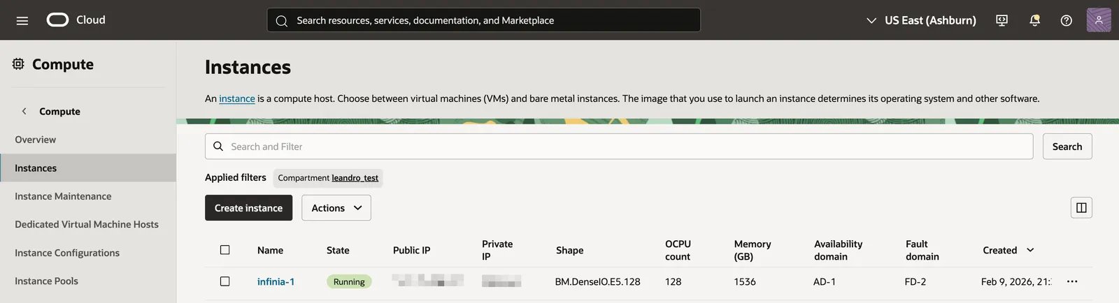Screen dimensions: 1119x303
Task: Follow the instance link in description
Action: click(x=237, y=98)
